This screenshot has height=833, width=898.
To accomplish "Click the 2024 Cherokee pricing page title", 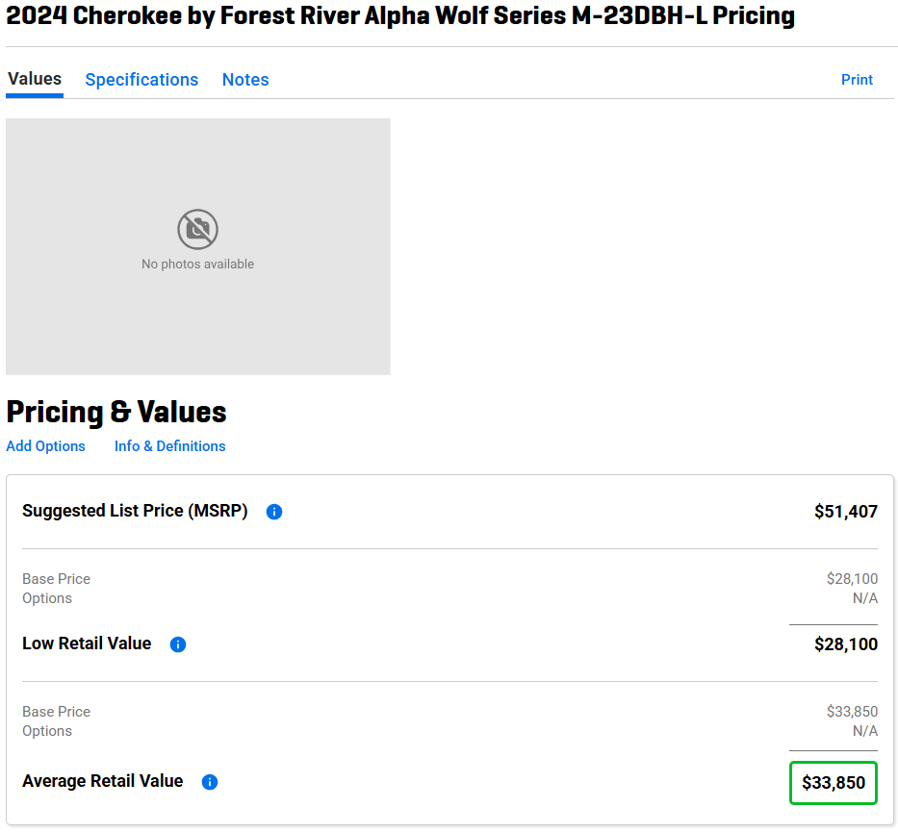I will click(x=400, y=16).
